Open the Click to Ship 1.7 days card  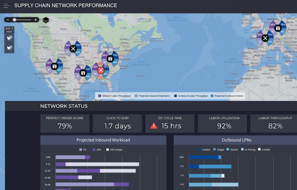[x=117, y=123]
